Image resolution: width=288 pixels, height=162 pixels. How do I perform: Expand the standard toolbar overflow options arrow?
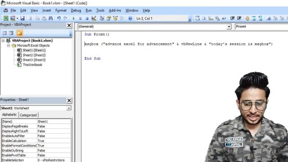pos(189,20)
